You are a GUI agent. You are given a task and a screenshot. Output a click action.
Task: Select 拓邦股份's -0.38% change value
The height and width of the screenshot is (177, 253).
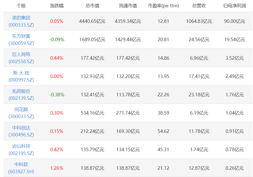(x=57, y=95)
